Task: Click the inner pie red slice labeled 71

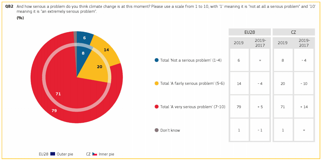Action: pos(58,94)
